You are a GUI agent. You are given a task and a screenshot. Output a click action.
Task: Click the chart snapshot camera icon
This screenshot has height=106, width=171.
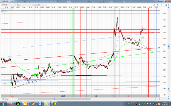[166, 5]
